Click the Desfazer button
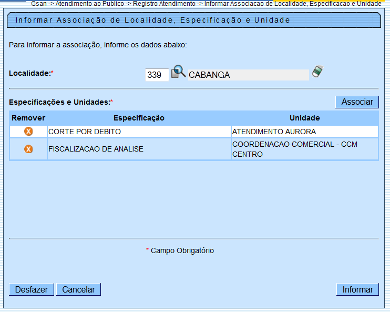Viewport: 390px width, 312px height. click(32, 289)
